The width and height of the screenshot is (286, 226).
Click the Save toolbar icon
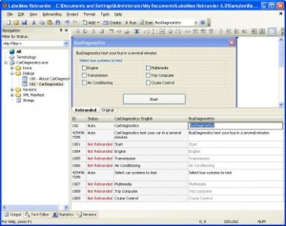[x=17, y=22]
